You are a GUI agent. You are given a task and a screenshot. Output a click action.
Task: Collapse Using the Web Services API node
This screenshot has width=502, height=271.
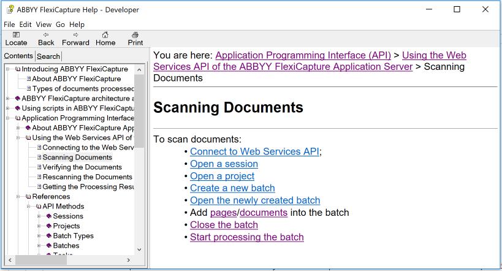point(18,138)
